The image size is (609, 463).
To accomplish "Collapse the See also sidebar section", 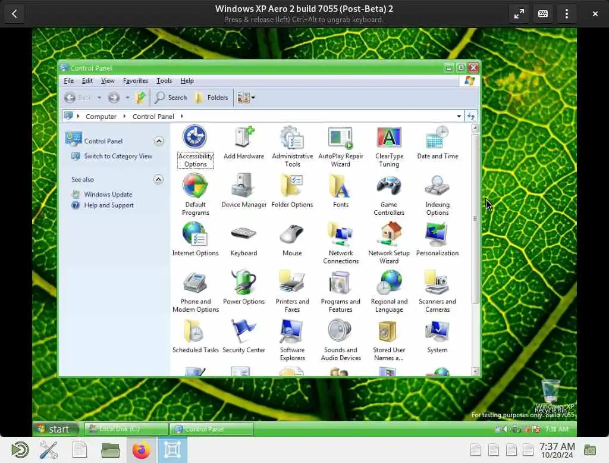I will coord(158,179).
